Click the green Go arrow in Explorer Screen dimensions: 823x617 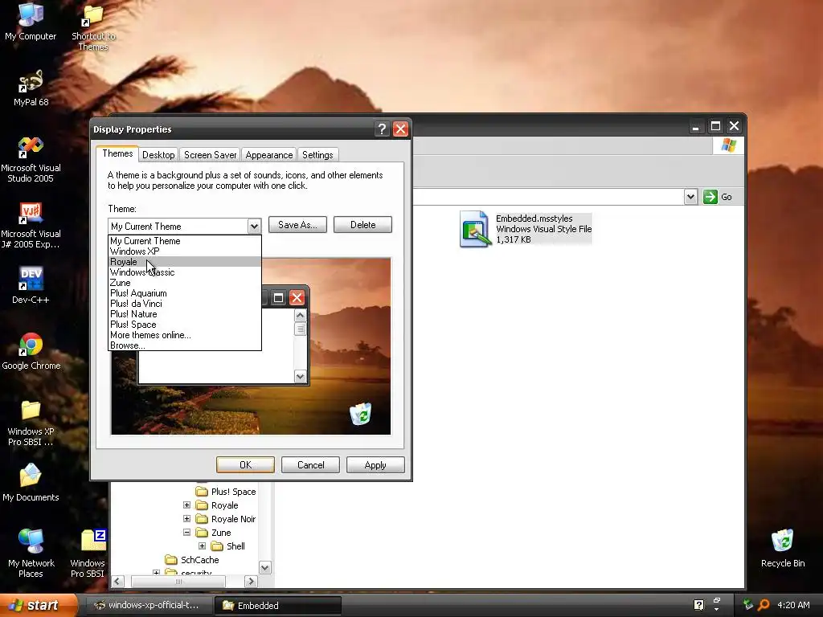[x=710, y=197]
